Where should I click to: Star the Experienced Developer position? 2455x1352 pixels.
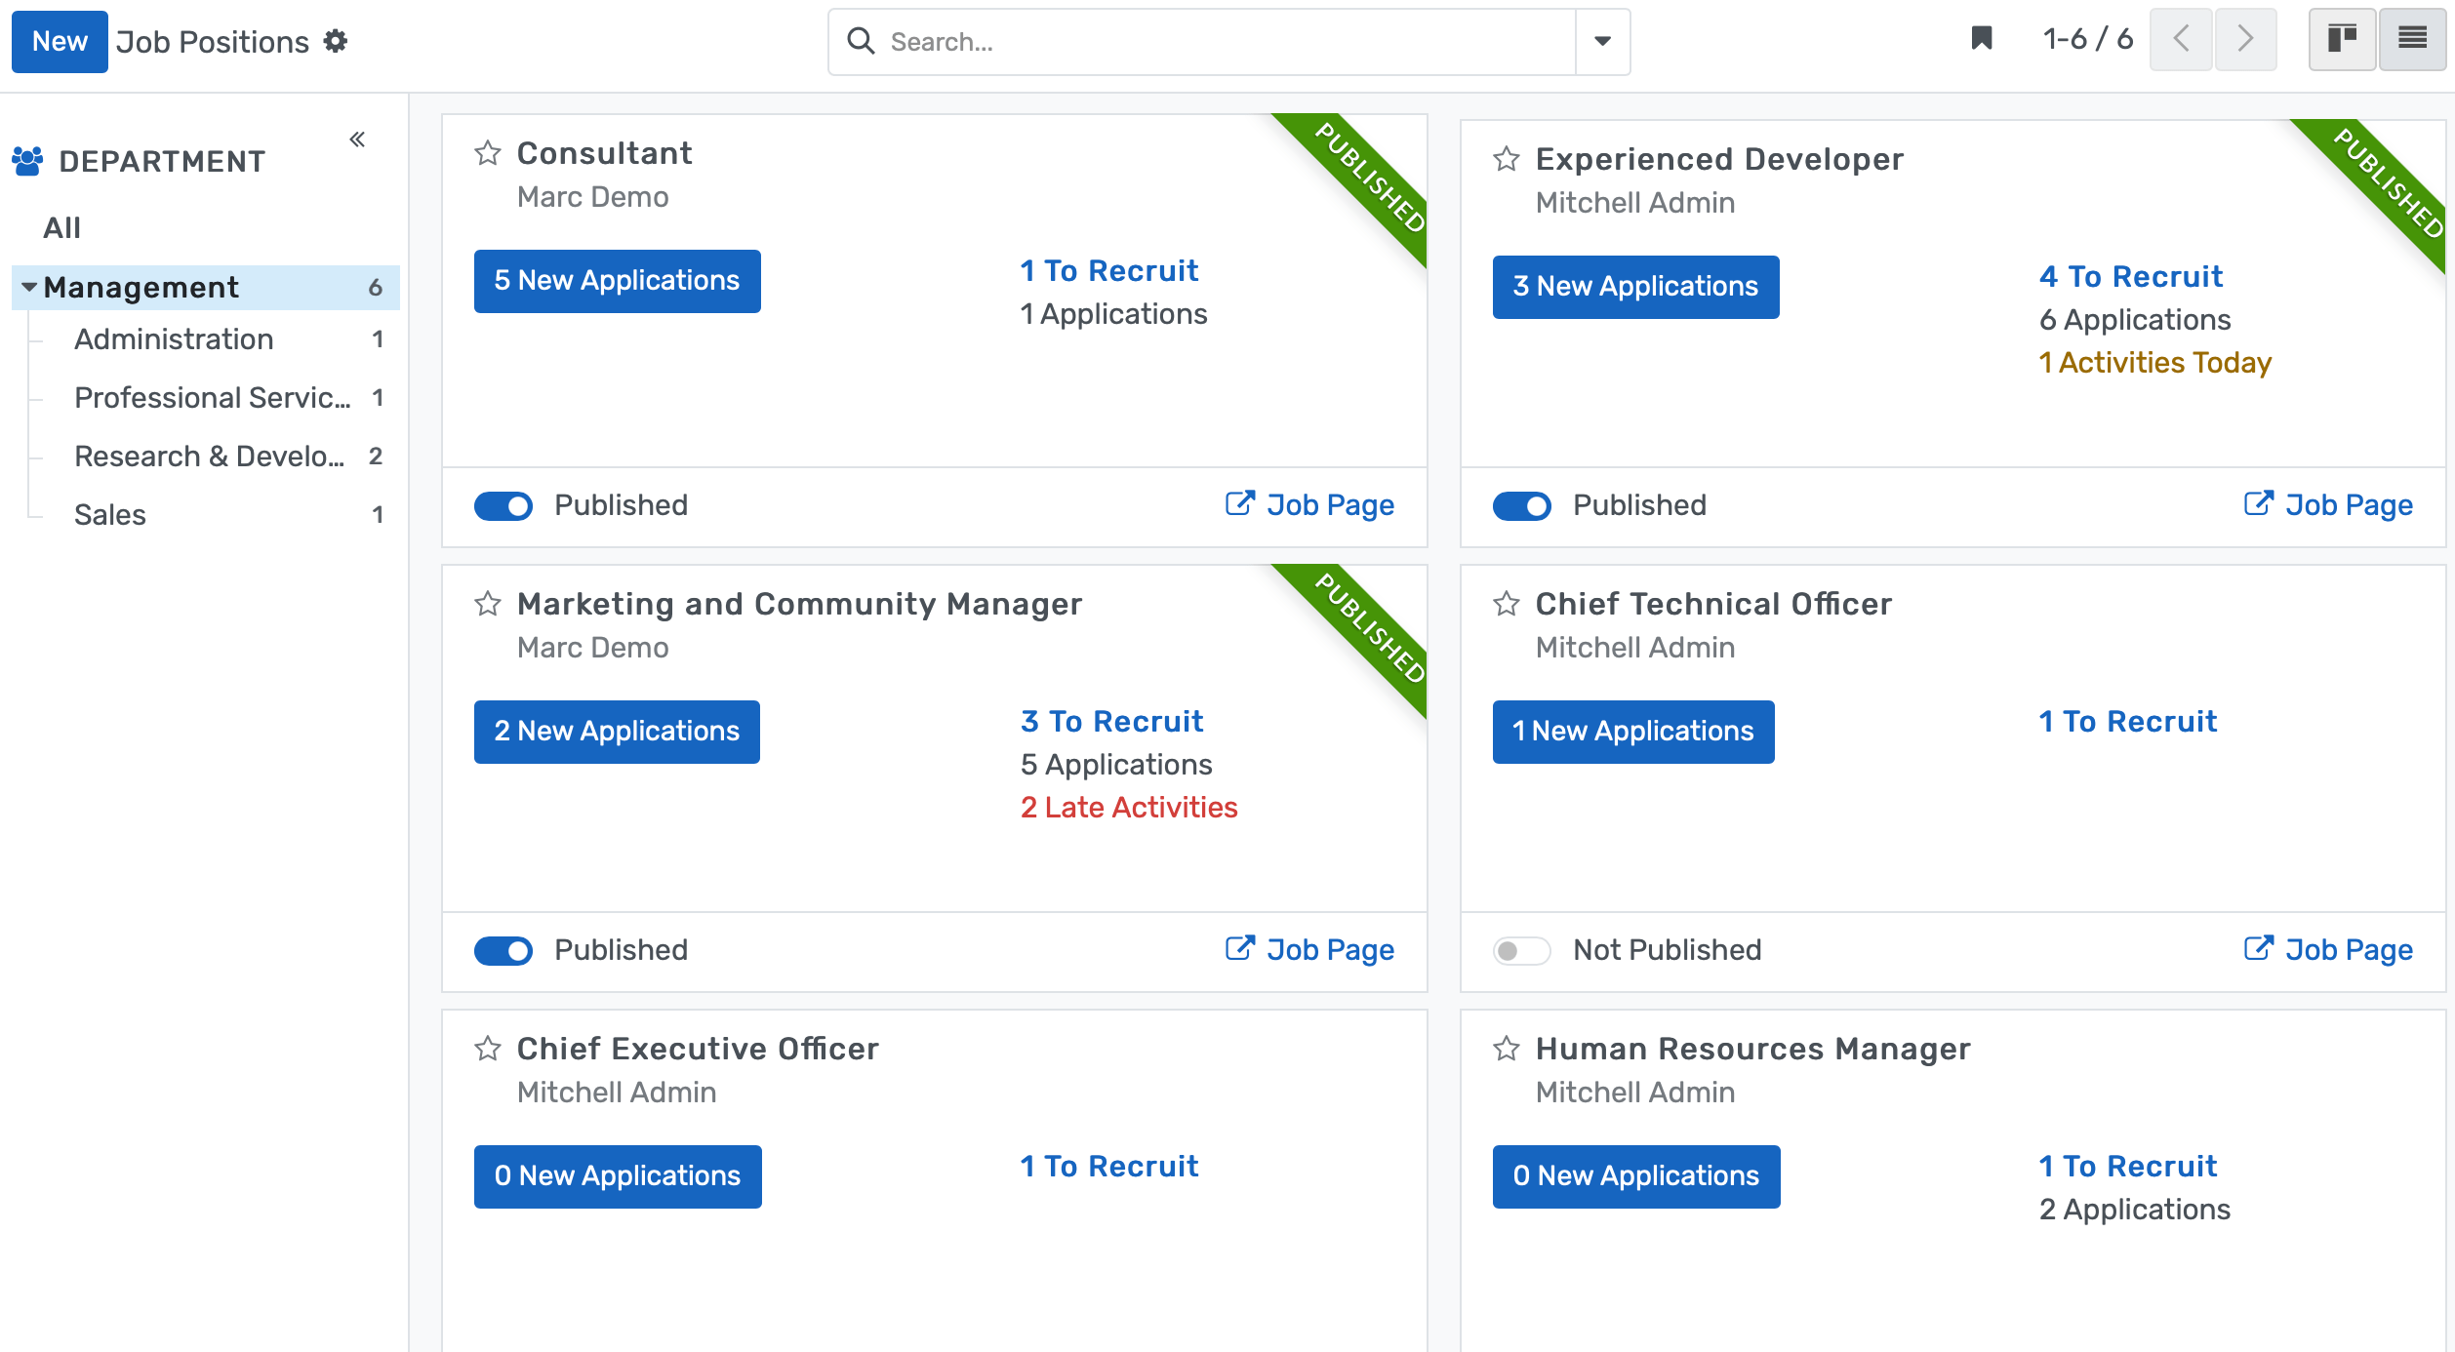[x=1505, y=158]
